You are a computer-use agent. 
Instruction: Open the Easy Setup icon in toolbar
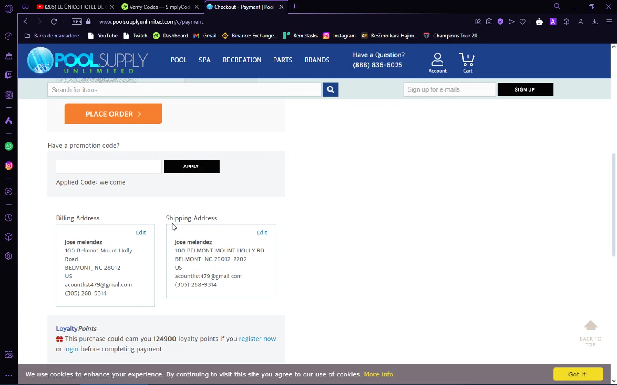609,22
